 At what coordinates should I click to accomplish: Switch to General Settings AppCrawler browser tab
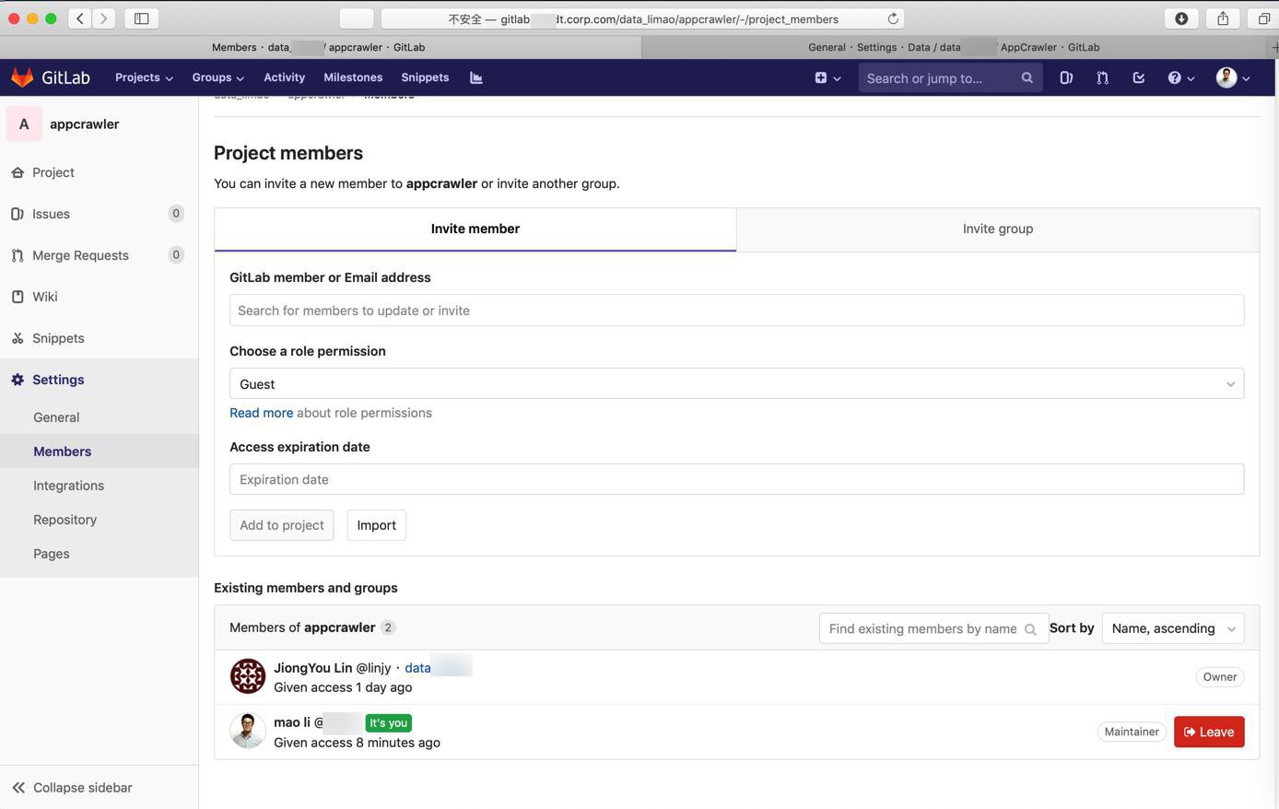point(954,47)
